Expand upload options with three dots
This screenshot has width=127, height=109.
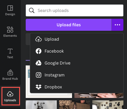(117, 25)
